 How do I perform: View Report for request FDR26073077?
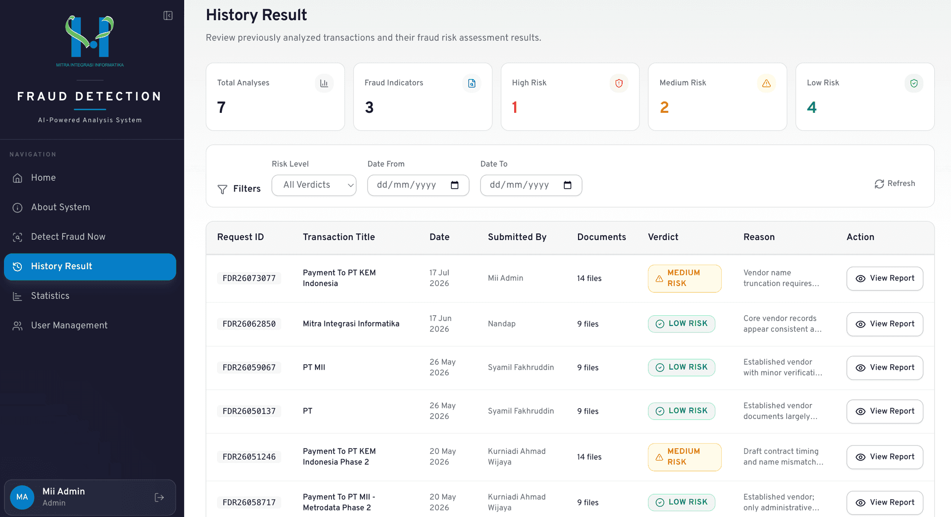pos(885,279)
